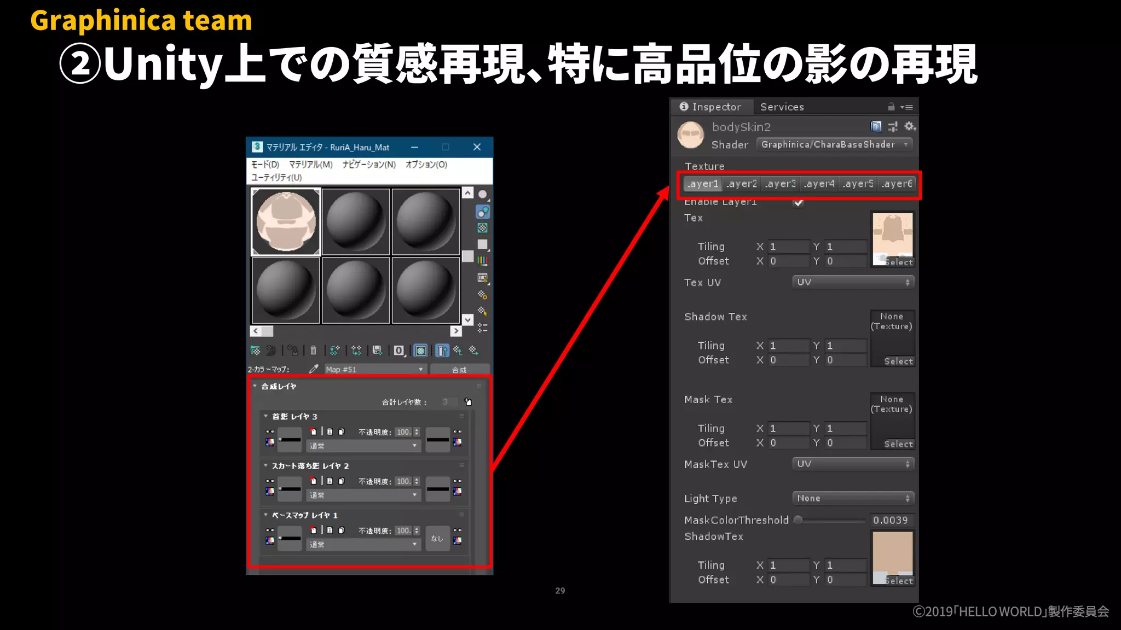Viewport: 1121px width, 630px height.
Task: Click the Assign Material to Selection icon
Action: pyautogui.click(x=293, y=351)
